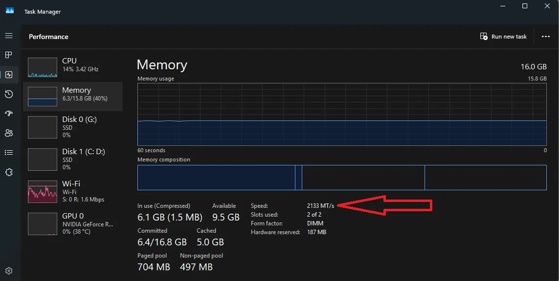Image resolution: width=559 pixels, height=281 pixels.
Task: Select the CPU performance item
Action: coord(72,65)
